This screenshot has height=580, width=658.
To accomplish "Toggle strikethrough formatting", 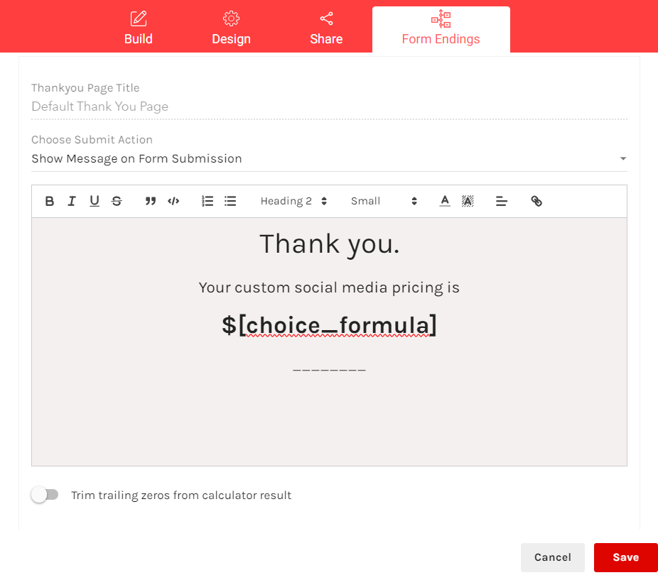I will click(x=117, y=201).
